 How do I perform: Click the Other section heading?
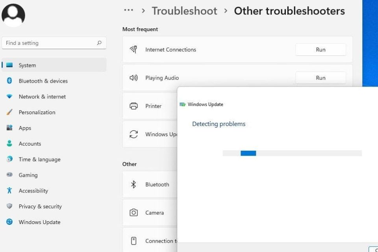[x=130, y=164]
